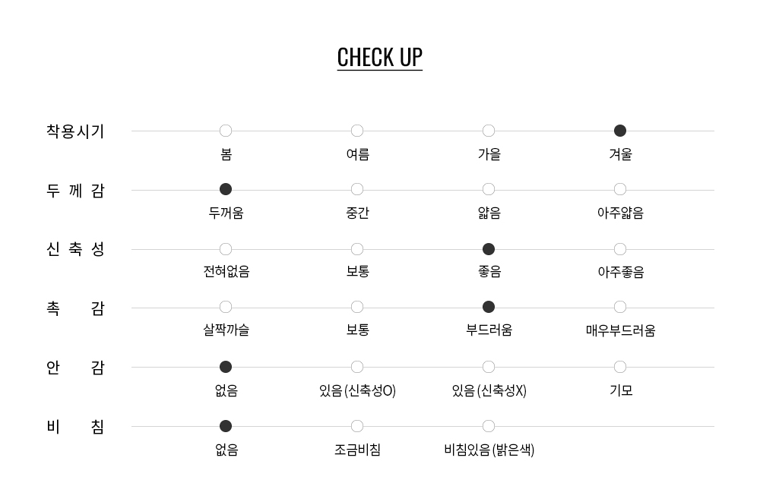Click the 착용시기 row label
The image size is (760, 502).
[75, 131]
